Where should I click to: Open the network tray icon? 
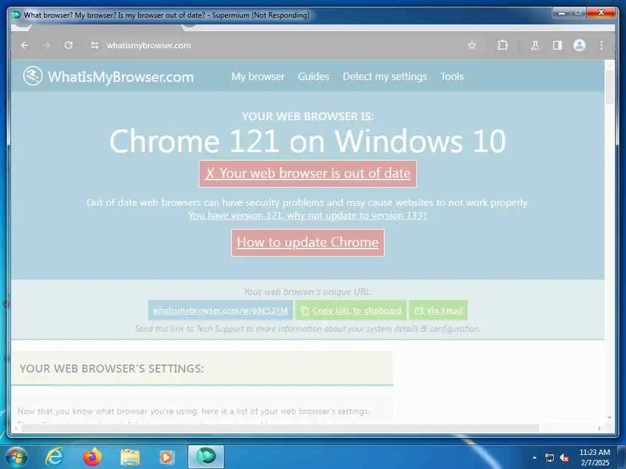click(550, 458)
